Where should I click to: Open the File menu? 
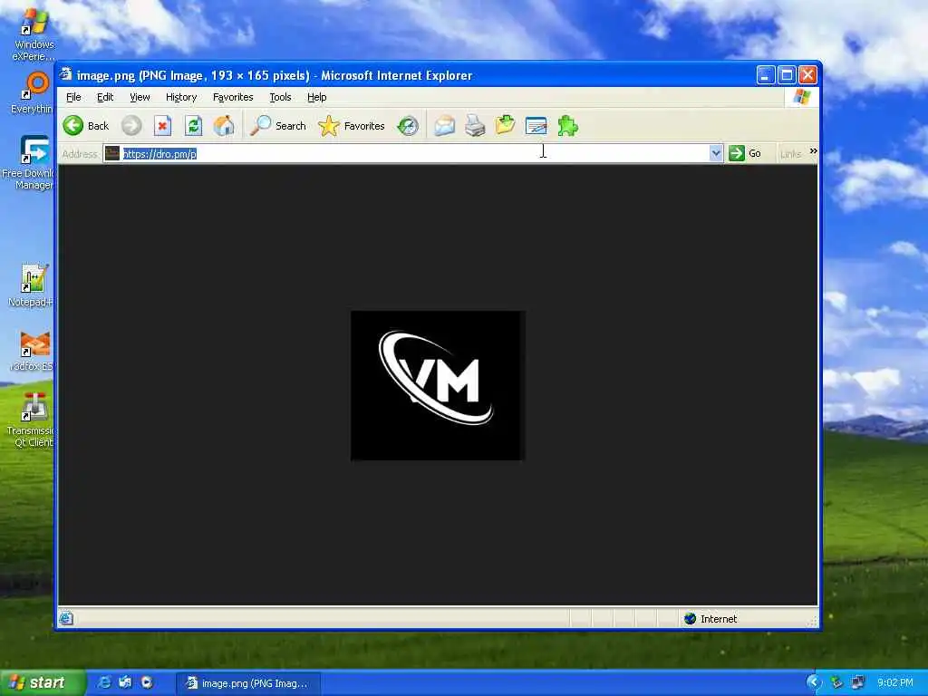(73, 97)
